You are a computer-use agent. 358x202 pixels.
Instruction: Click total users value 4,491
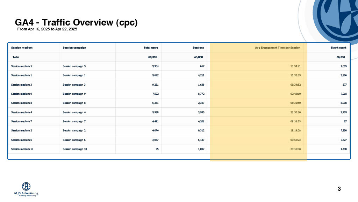pyautogui.click(x=155, y=121)
